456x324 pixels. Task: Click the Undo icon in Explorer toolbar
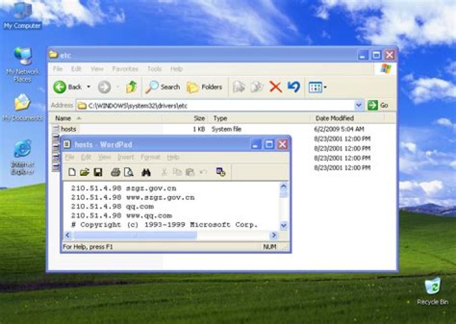[x=293, y=87]
